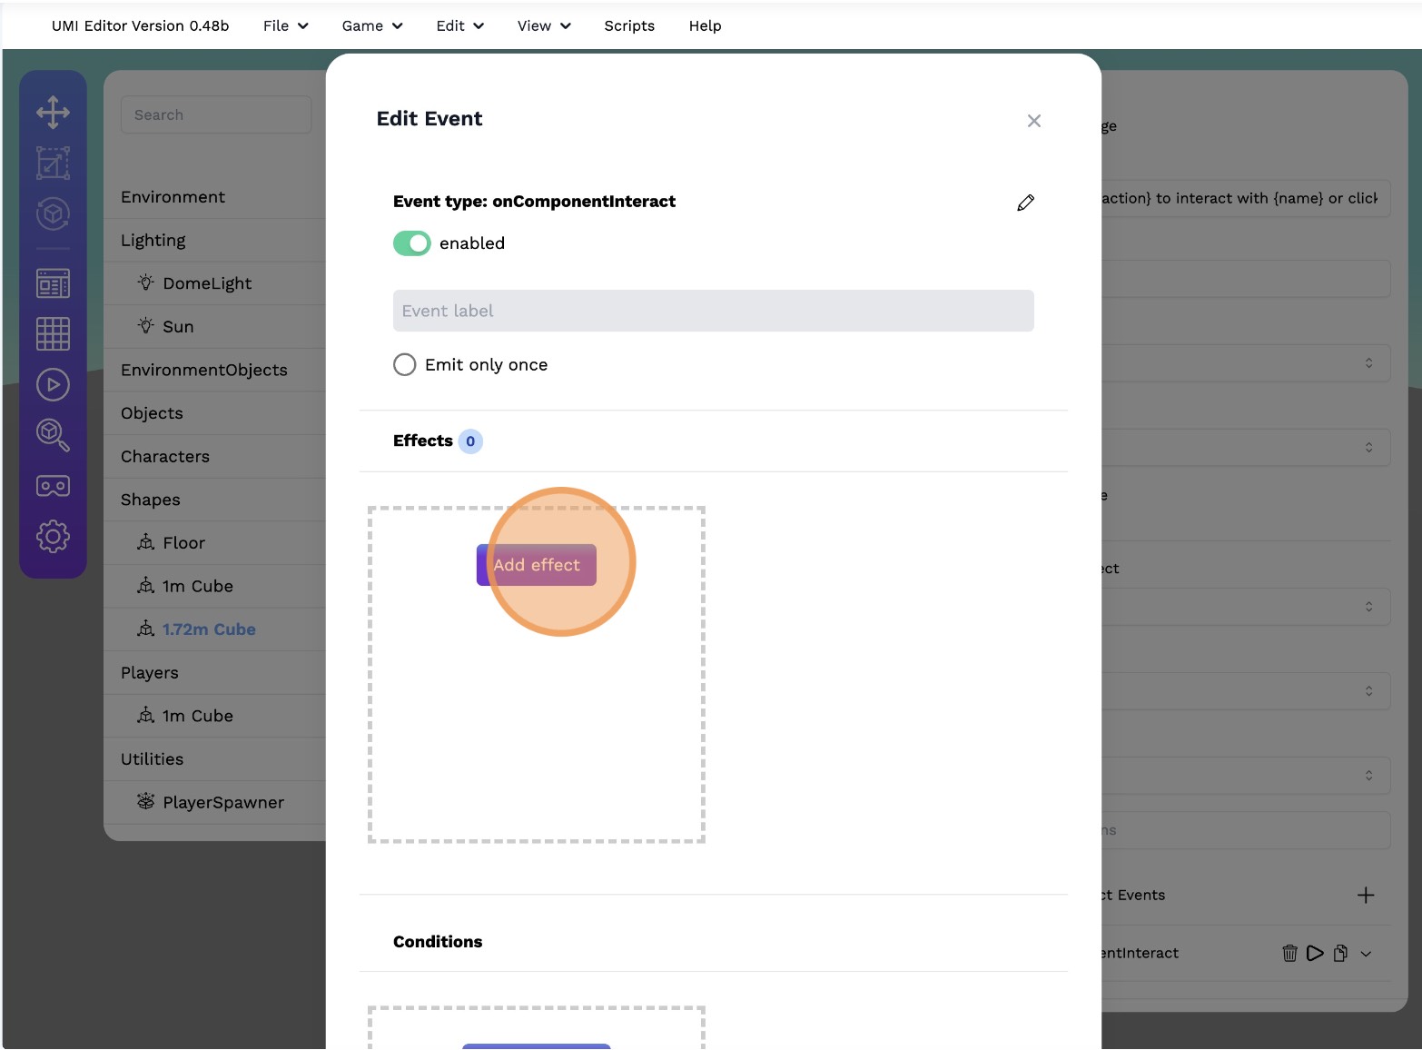Disable the enabled toggle switch

coord(411,243)
